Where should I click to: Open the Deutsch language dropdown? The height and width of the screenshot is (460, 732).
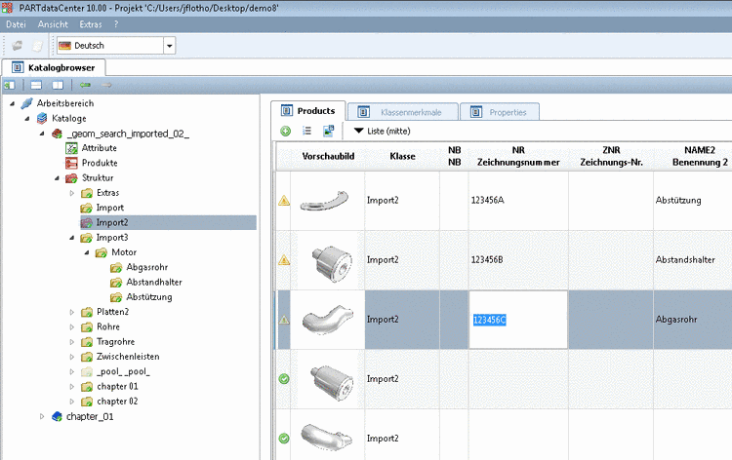pyautogui.click(x=169, y=46)
